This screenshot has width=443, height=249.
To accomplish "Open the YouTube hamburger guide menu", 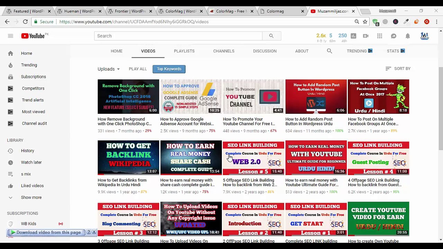I will [10, 36].
